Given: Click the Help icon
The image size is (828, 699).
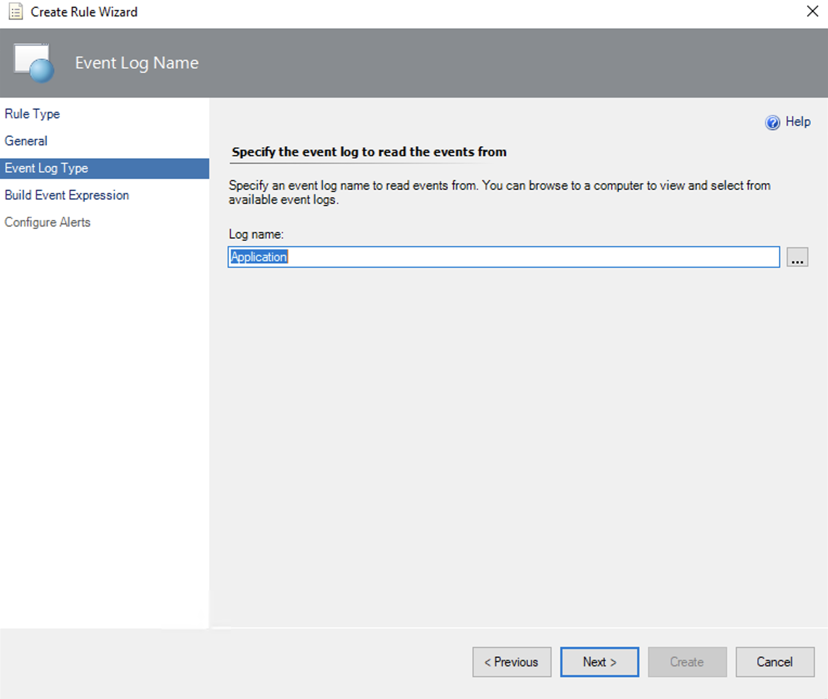Looking at the screenshot, I should [x=772, y=122].
